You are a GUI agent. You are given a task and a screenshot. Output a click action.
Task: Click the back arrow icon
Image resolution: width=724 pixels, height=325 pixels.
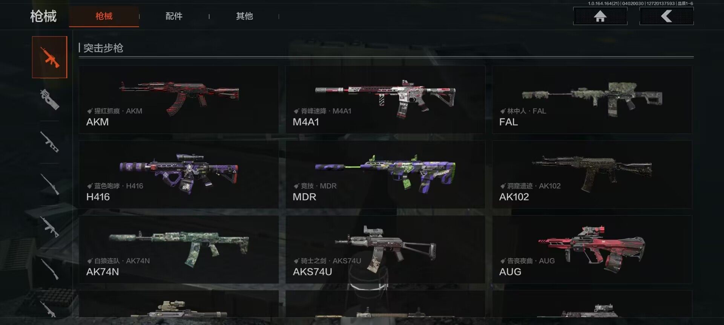tap(666, 16)
